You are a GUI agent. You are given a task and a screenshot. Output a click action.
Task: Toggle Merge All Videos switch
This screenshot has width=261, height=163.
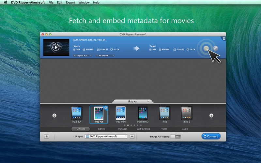pos(176,137)
